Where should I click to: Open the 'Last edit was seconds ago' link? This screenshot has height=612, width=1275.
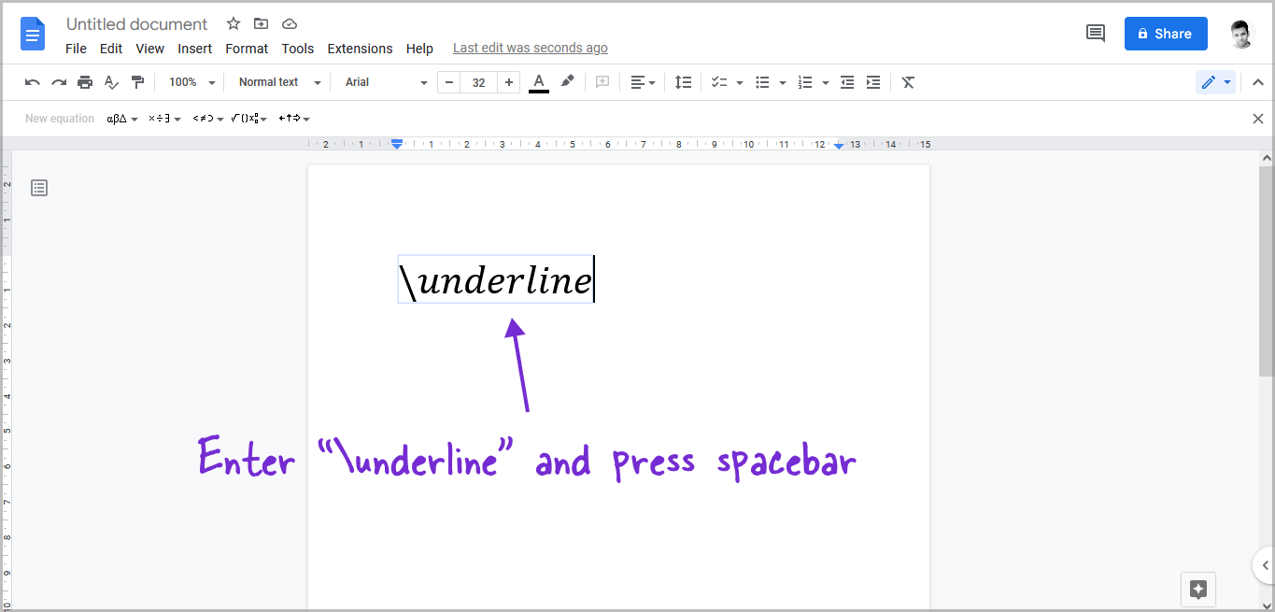pyautogui.click(x=530, y=49)
